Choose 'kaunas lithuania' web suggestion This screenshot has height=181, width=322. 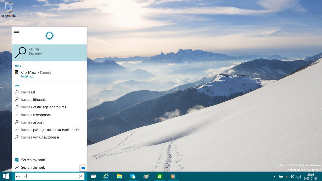[34, 100]
